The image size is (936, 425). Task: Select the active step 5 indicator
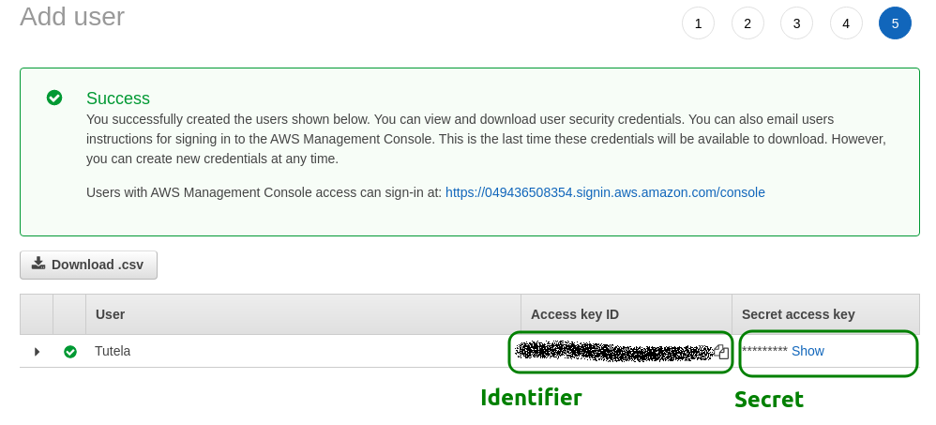point(895,23)
